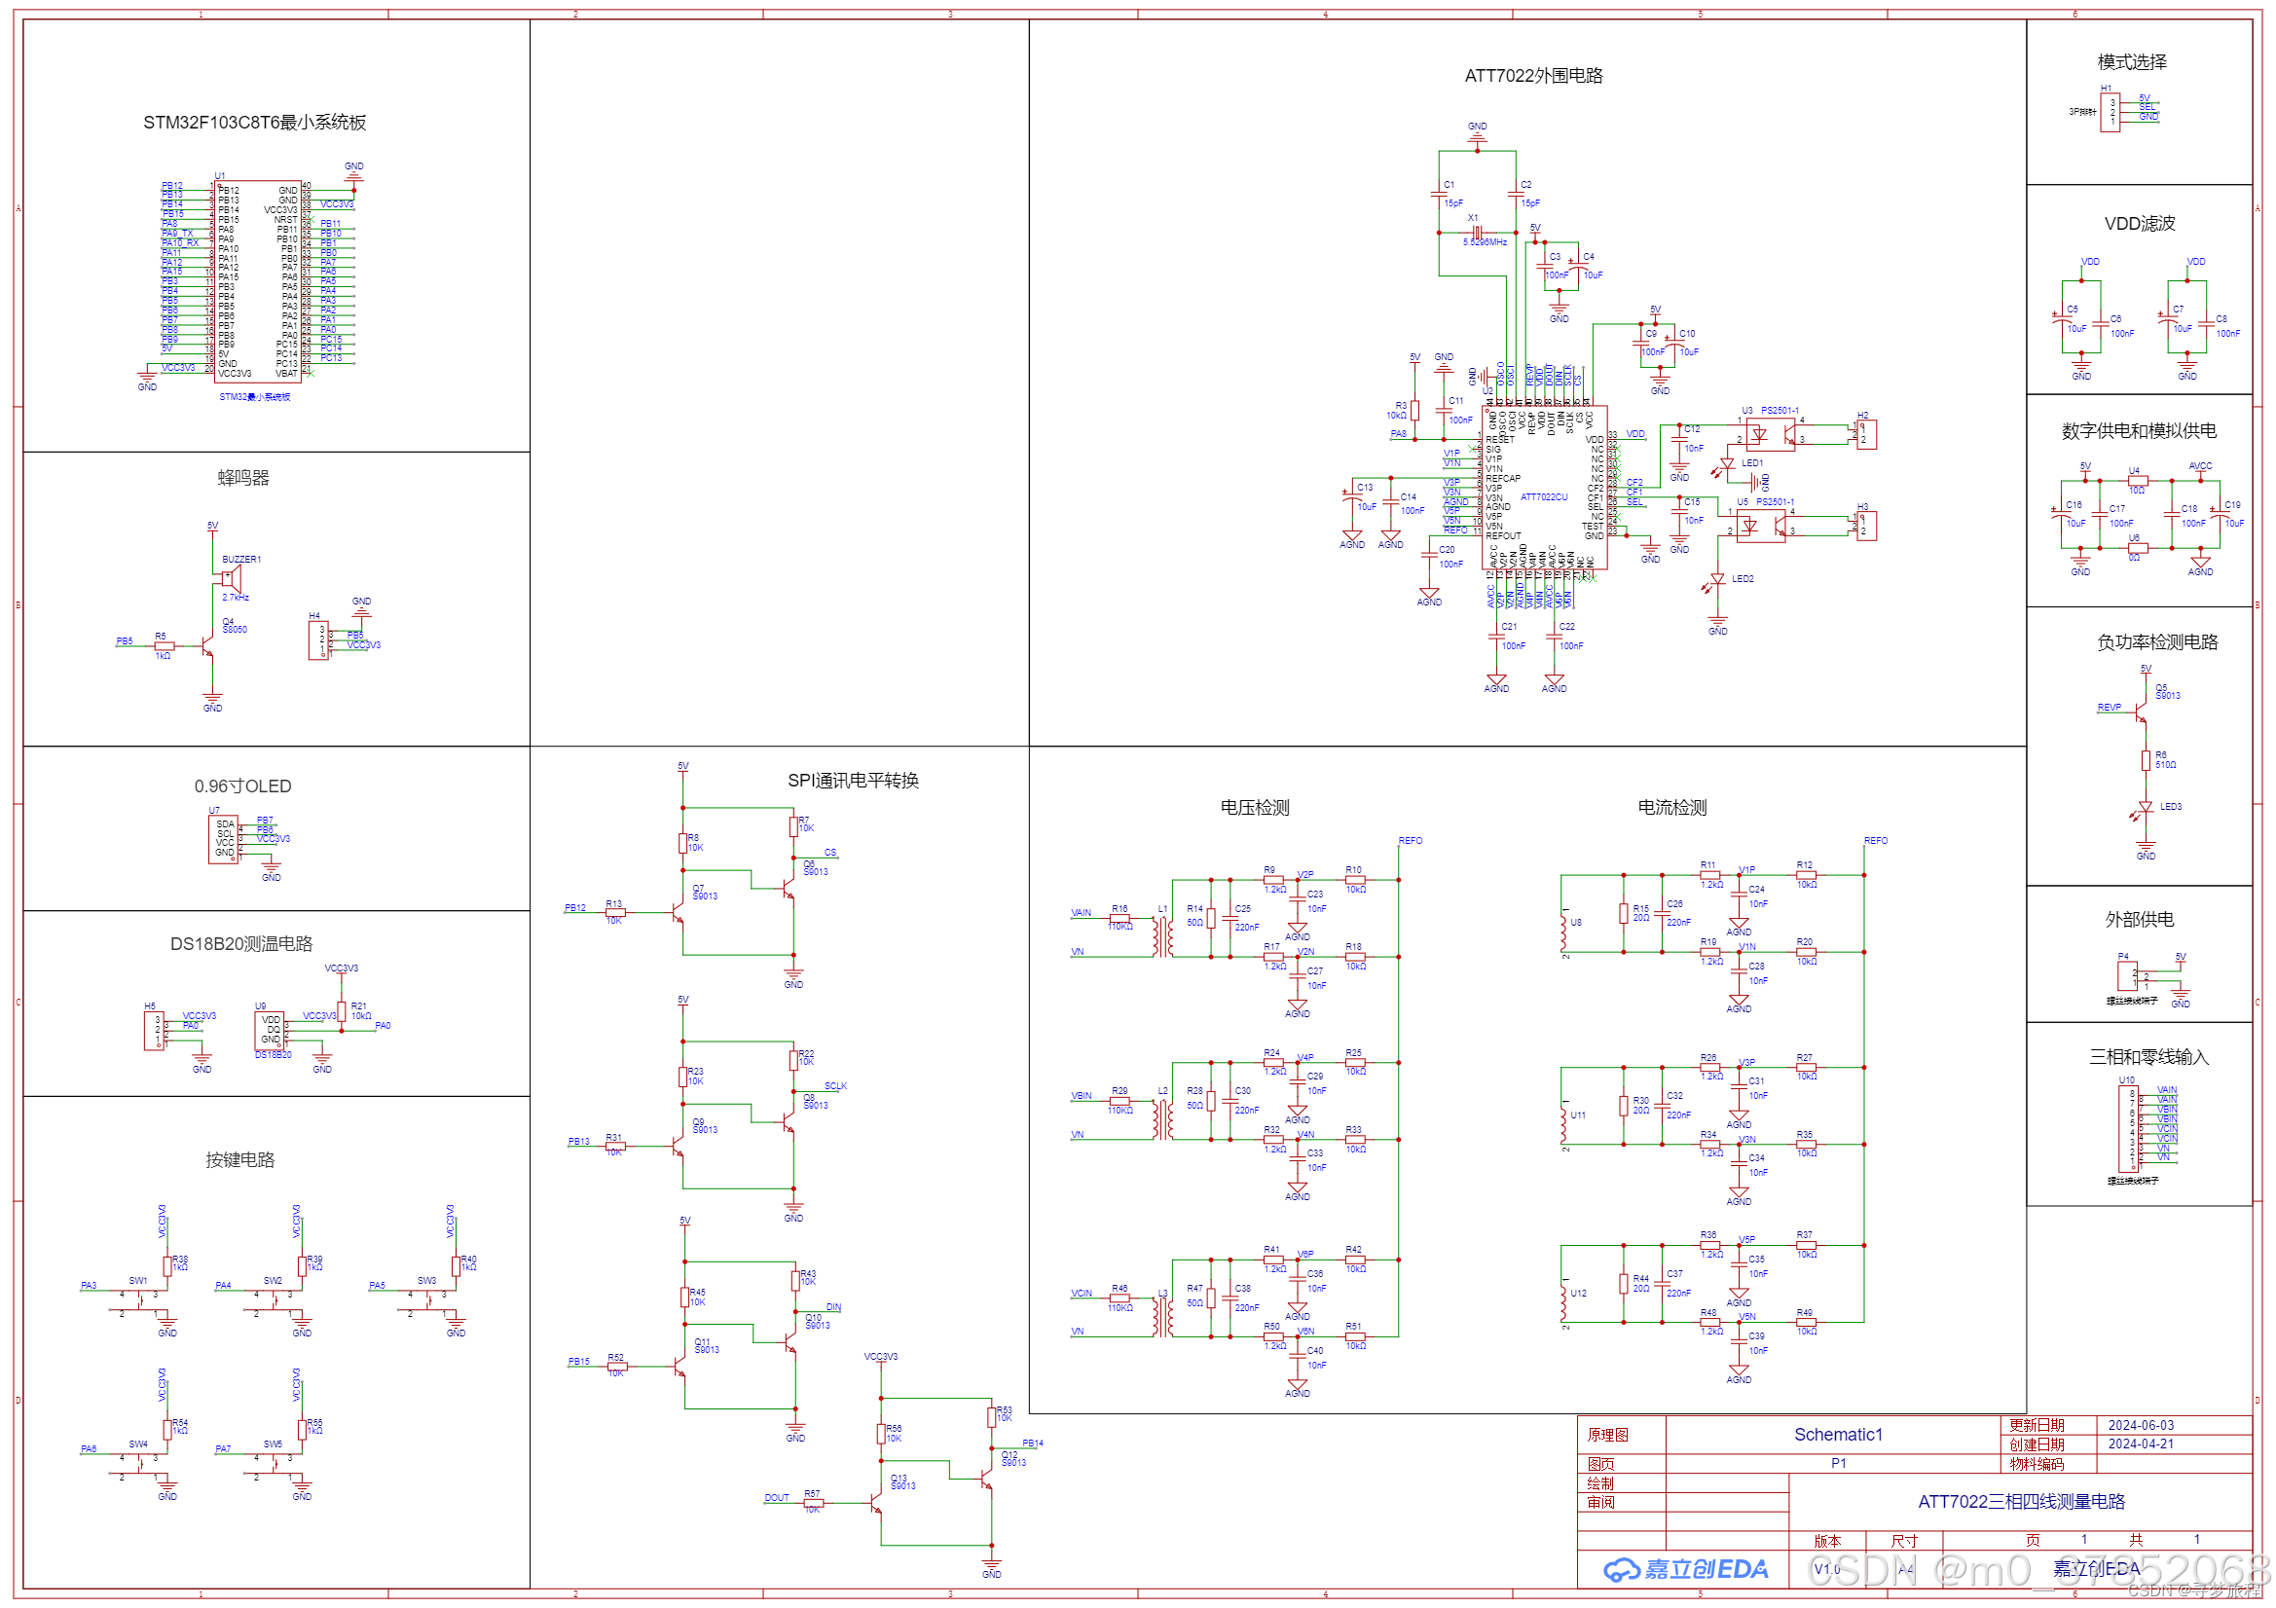Click the 嘉立创EDA logo in title block
The height and width of the screenshot is (1608, 2276).
click(x=1685, y=1569)
